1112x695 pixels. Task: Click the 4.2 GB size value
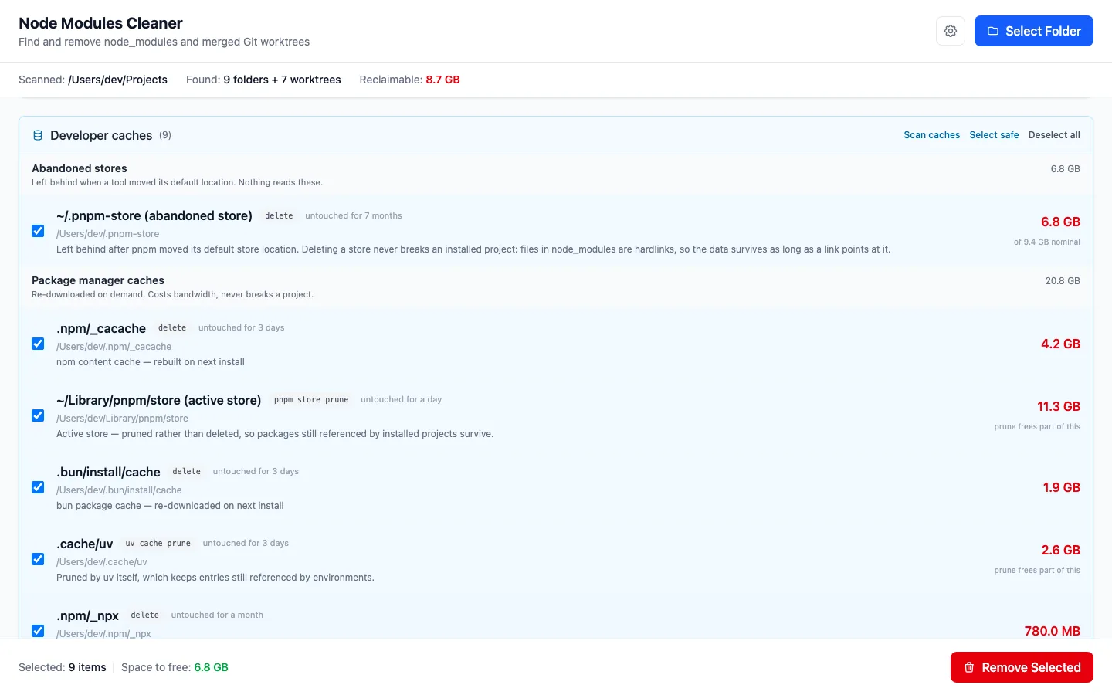tap(1060, 344)
